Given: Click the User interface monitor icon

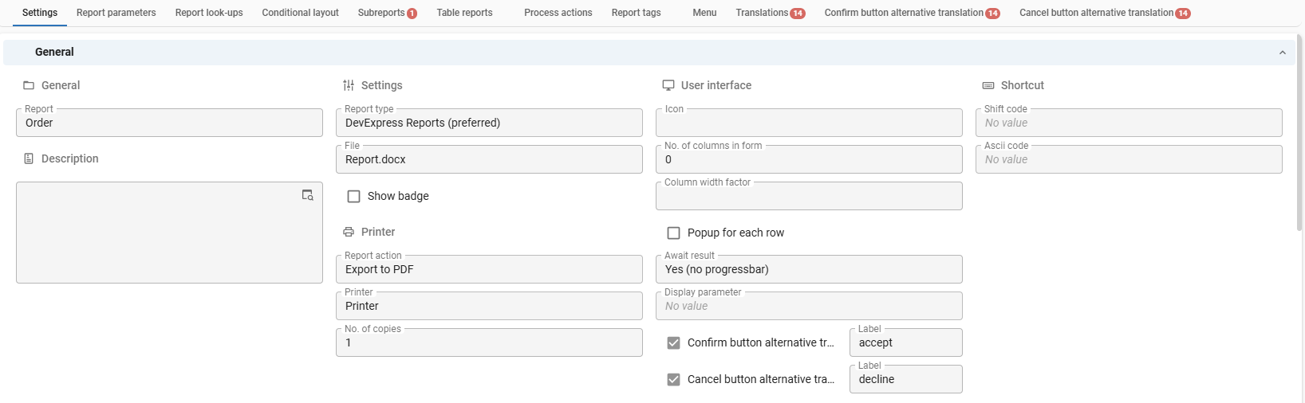Looking at the screenshot, I should 668,85.
